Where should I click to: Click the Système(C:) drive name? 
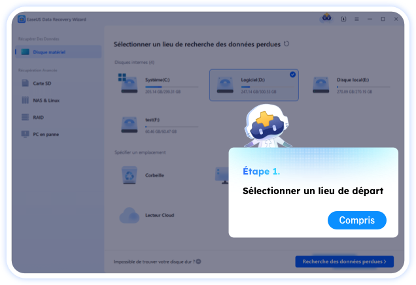[158, 80]
